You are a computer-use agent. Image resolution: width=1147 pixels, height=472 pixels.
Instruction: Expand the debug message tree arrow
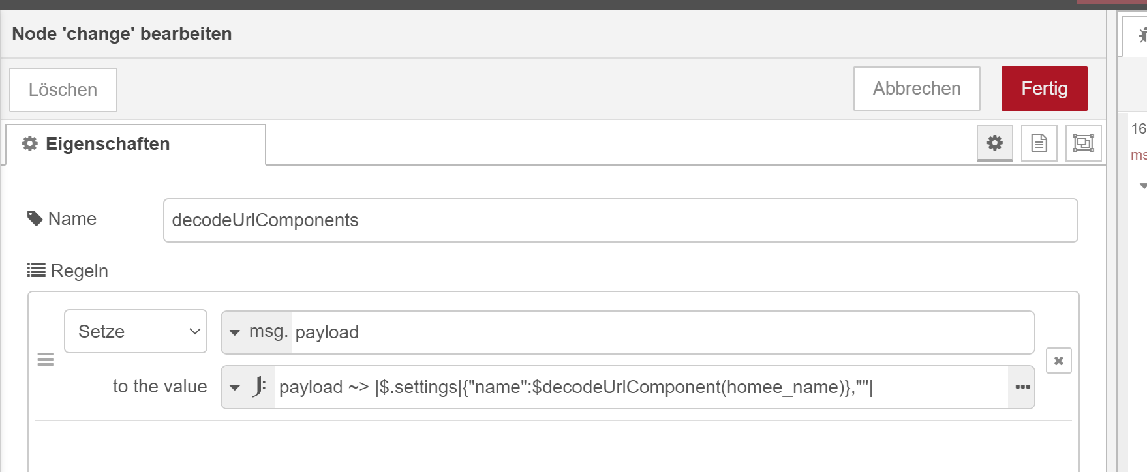(x=1142, y=186)
